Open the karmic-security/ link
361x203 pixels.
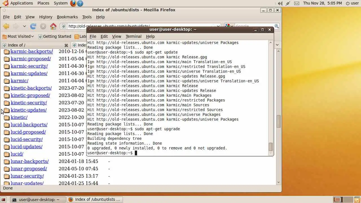tap(29, 66)
